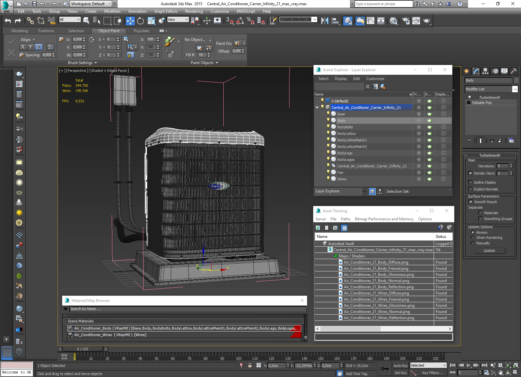Select Manually update option
Image resolution: width=521 pixels, height=377 pixels.
click(472, 243)
